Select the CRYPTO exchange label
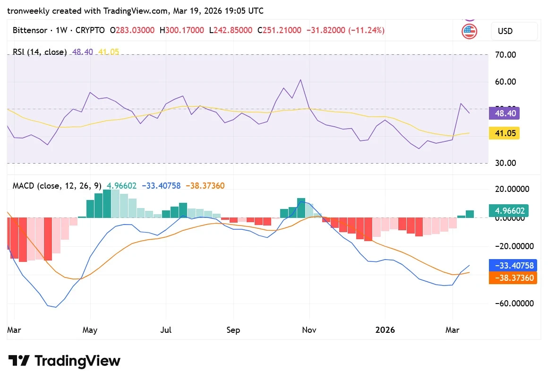Viewport: 548px width, 382px height. coord(89,30)
